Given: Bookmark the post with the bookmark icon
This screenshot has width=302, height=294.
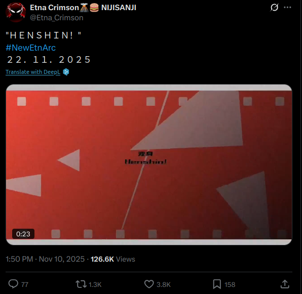Looking at the screenshot, I should click(217, 284).
